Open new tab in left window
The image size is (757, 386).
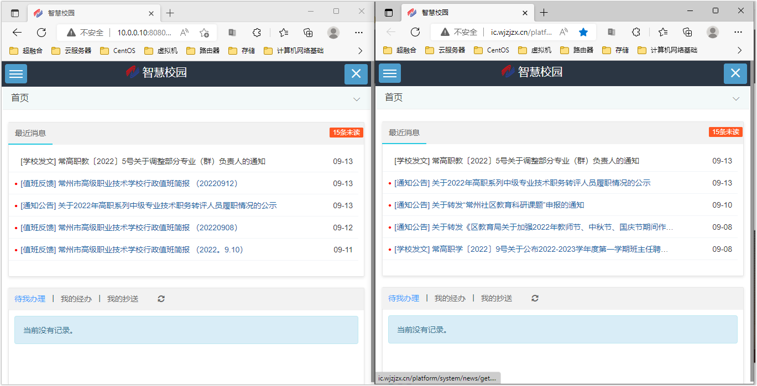(170, 13)
